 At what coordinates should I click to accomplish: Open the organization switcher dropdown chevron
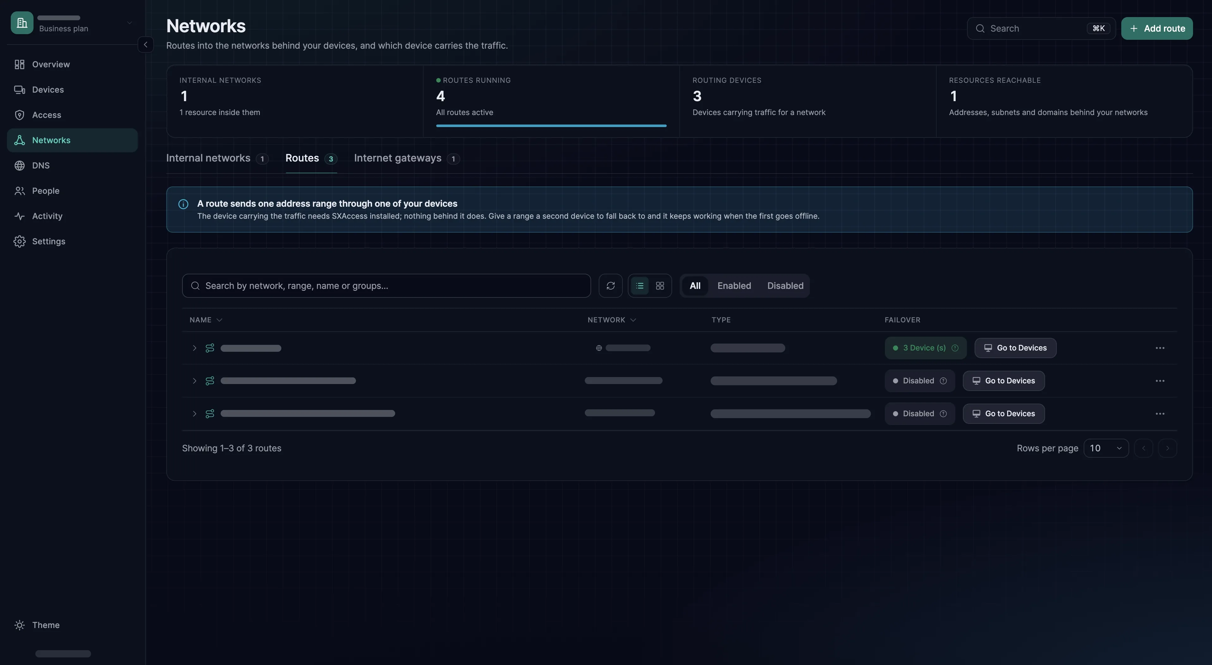tap(129, 22)
